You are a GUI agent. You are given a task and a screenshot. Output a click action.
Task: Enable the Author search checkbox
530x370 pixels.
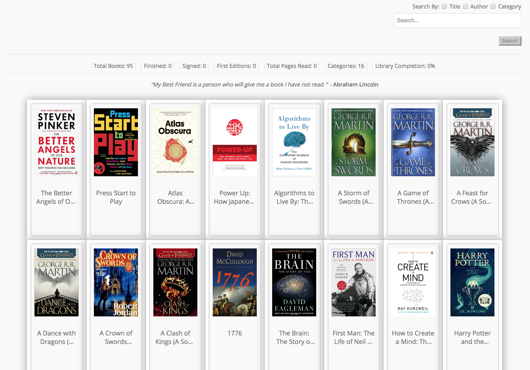point(465,7)
